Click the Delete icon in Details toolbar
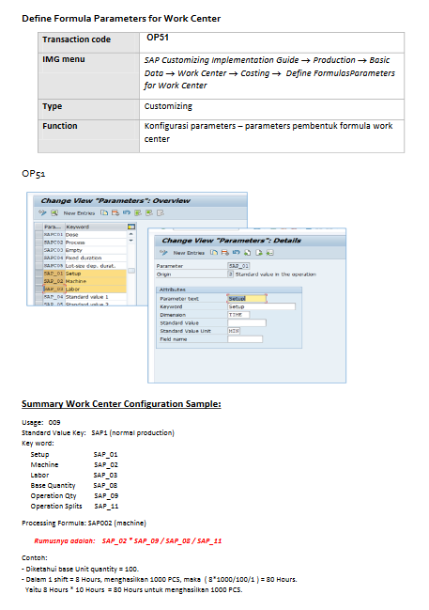This screenshot has width=429, height=610. 224,253
